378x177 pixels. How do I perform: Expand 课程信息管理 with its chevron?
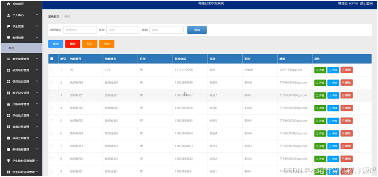[x=37, y=81]
